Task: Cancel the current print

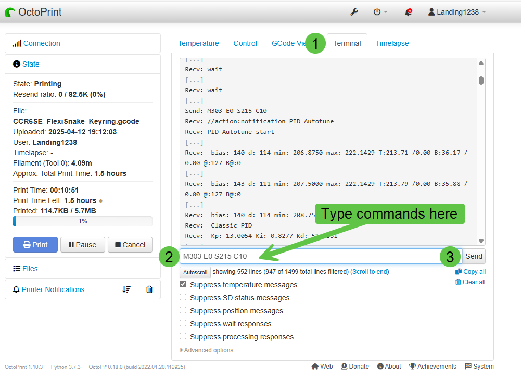Action: 130,245
